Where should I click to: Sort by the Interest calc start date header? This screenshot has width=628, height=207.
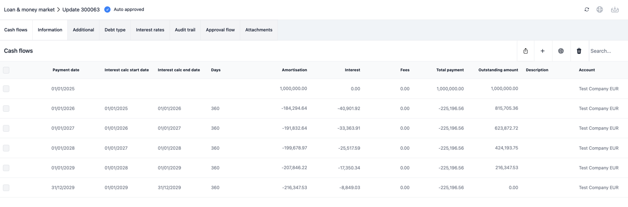[127, 70]
